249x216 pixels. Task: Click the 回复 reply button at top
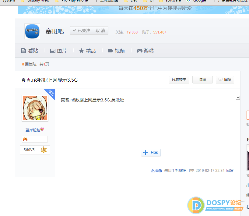(x=225, y=80)
